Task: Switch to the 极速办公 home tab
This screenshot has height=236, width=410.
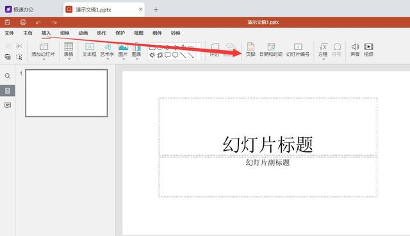Action: pyautogui.click(x=20, y=10)
